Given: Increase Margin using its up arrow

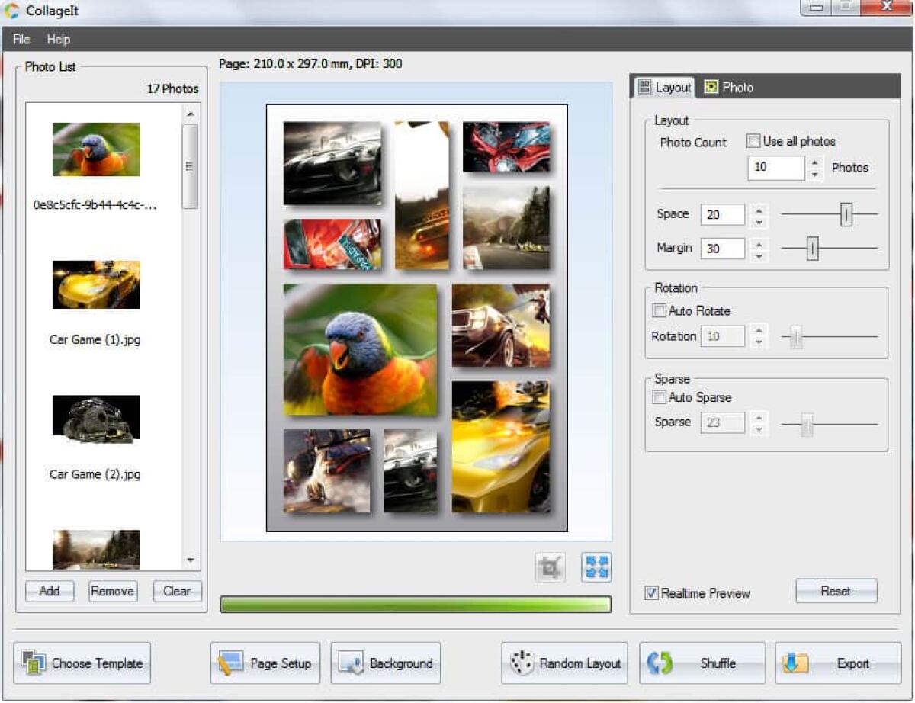Looking at the screenshot, I should [759, 243].
